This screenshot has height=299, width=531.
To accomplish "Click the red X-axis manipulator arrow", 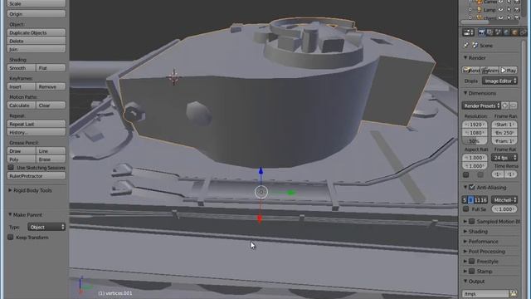I will [260, 219].
